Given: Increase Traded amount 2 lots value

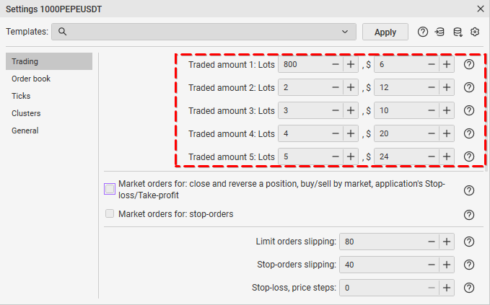Looking at the screenshot, I should (x=351, y=87).
